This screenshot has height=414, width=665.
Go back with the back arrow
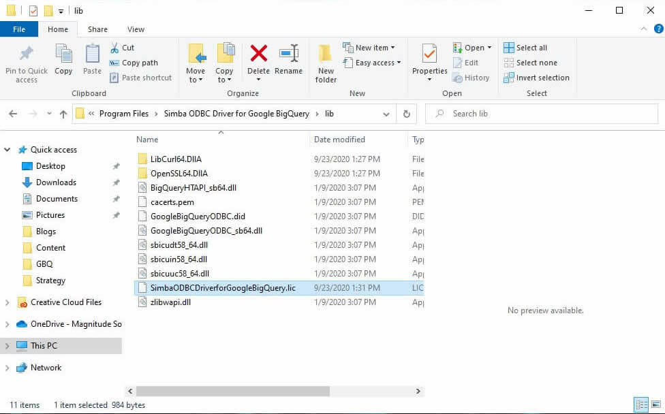13,114
